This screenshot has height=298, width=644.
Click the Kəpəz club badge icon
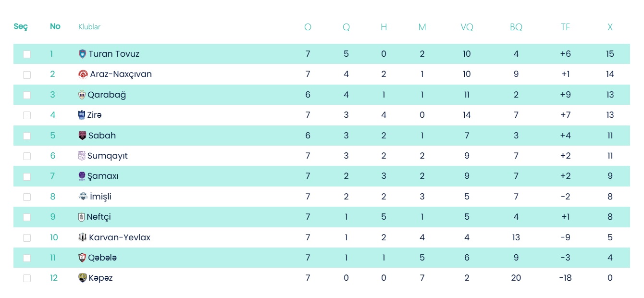click(x=82, y=278)
